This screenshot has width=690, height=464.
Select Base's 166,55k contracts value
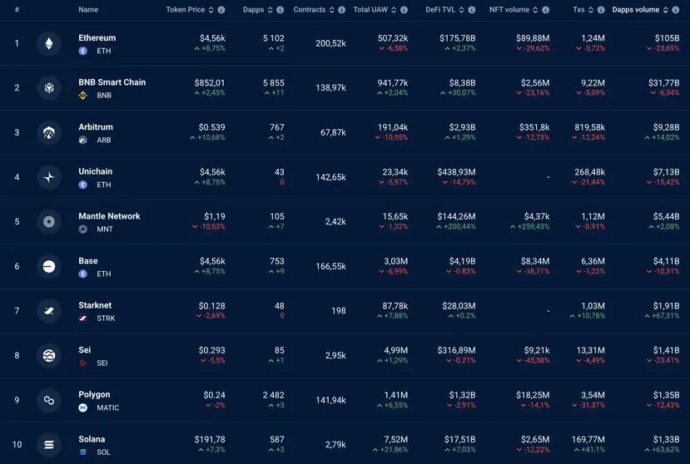point(330,267)
